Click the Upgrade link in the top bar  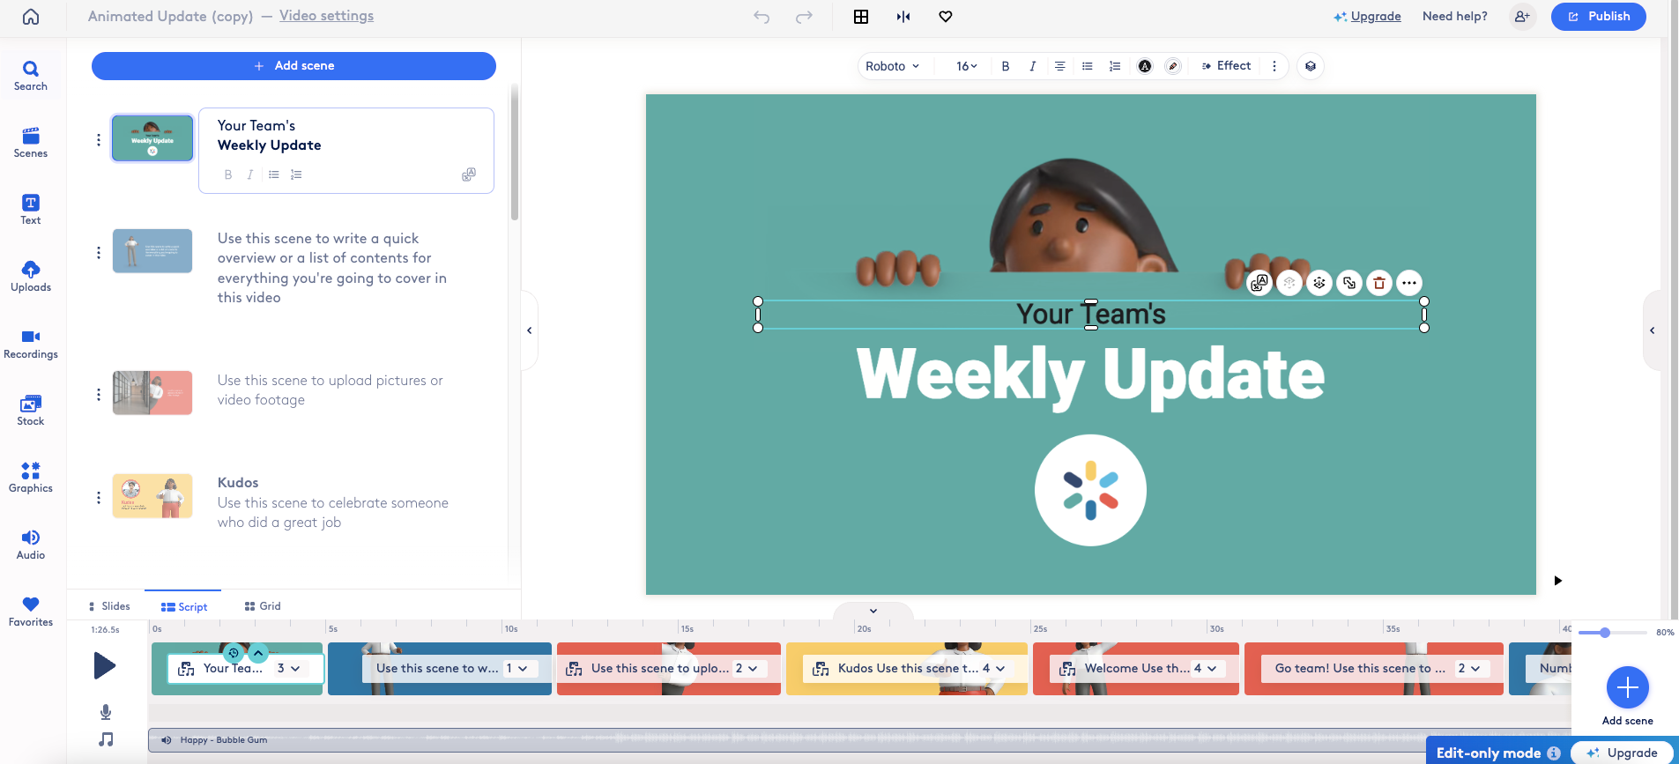[x=1367, y=17]
